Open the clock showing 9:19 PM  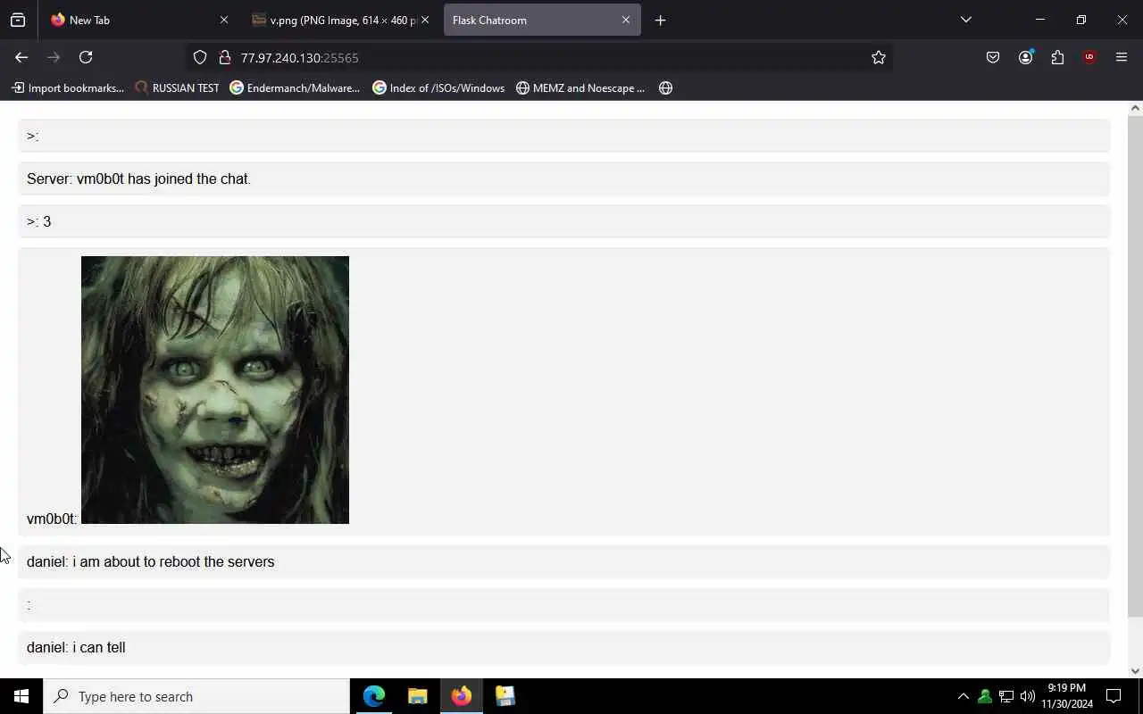(1067, 696)
